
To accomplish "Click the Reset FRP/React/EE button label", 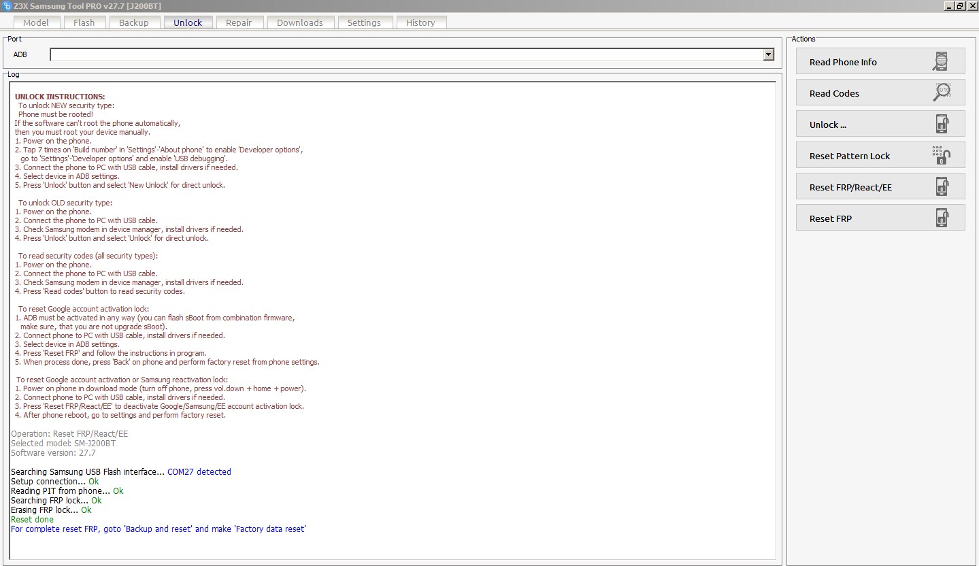I will tap(850, 187).
